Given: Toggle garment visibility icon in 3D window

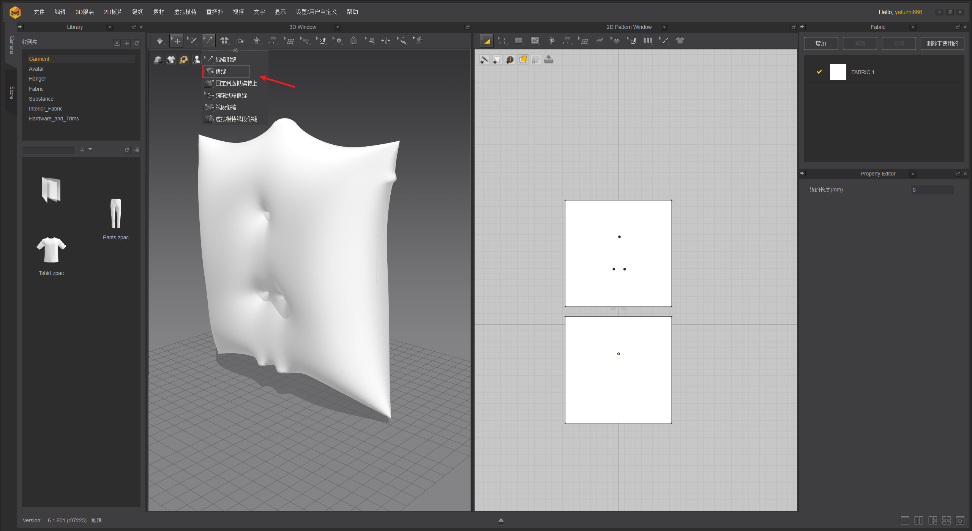Looking at the screenshot, I should coord(171,60).
